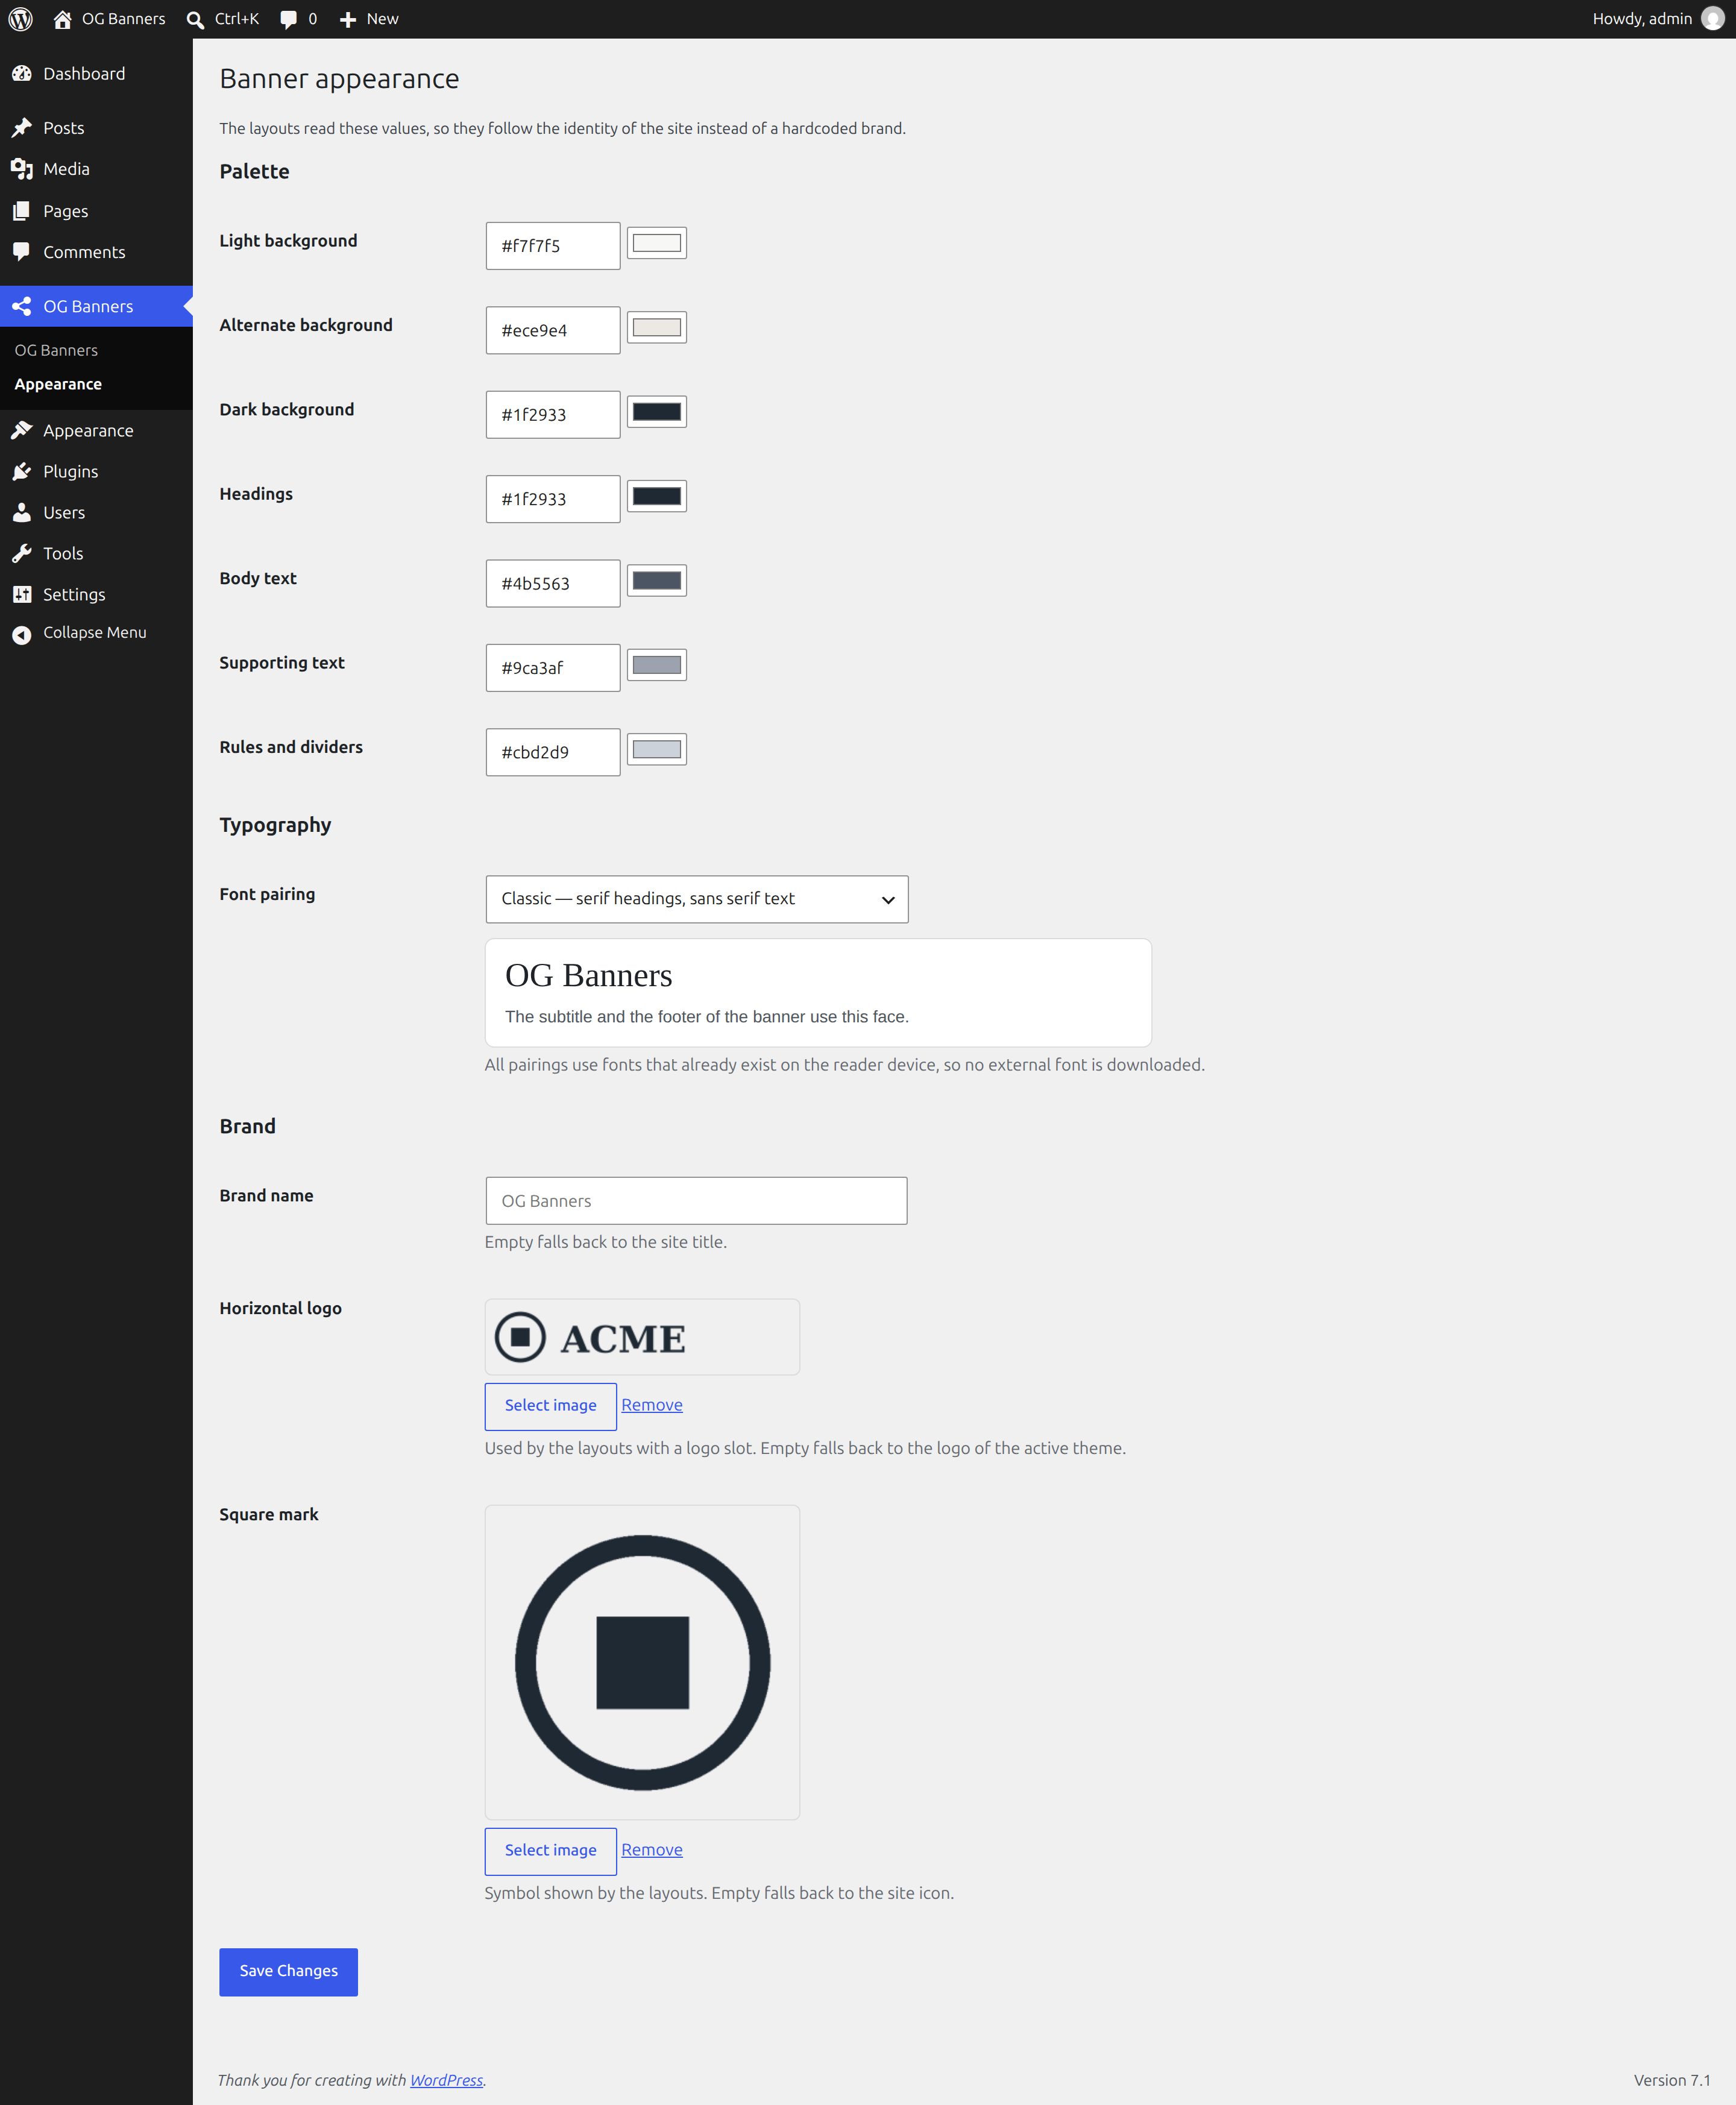Click the Collapse Menu arrow icon

pos(22,634)
